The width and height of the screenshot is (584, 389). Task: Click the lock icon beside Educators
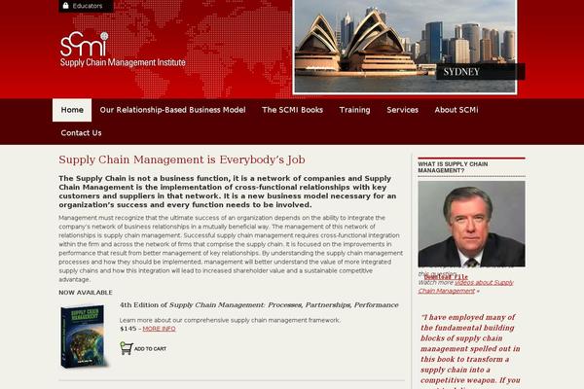[x=66, y=6]
